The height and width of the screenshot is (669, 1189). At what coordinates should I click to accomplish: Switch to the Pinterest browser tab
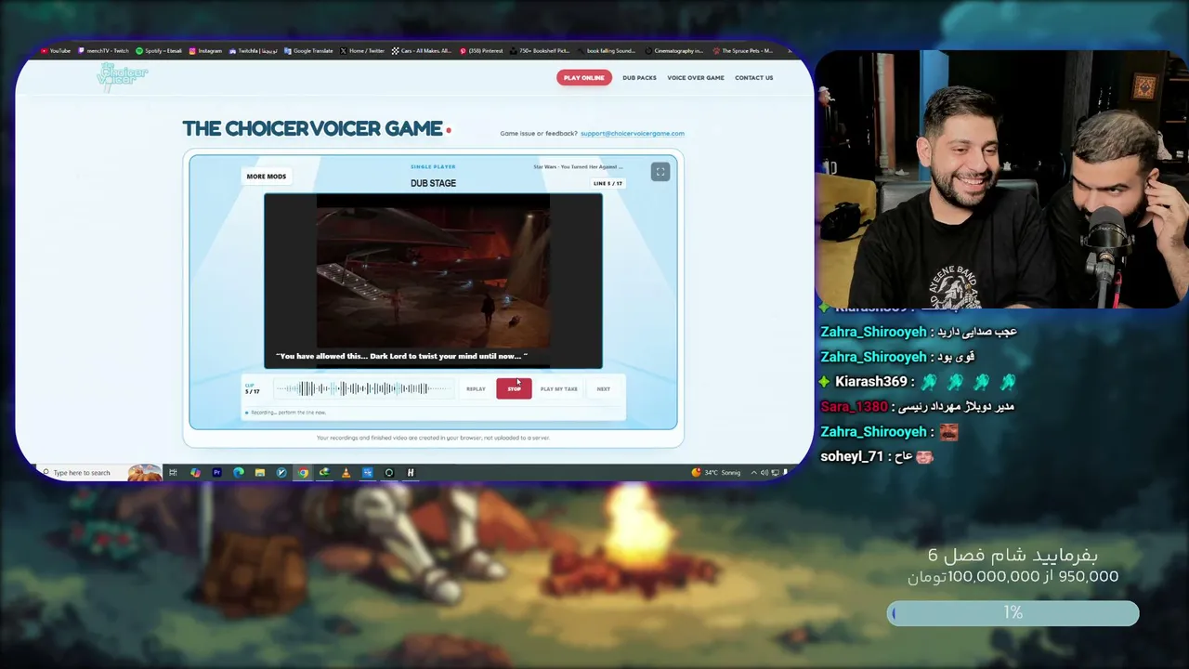481,51
